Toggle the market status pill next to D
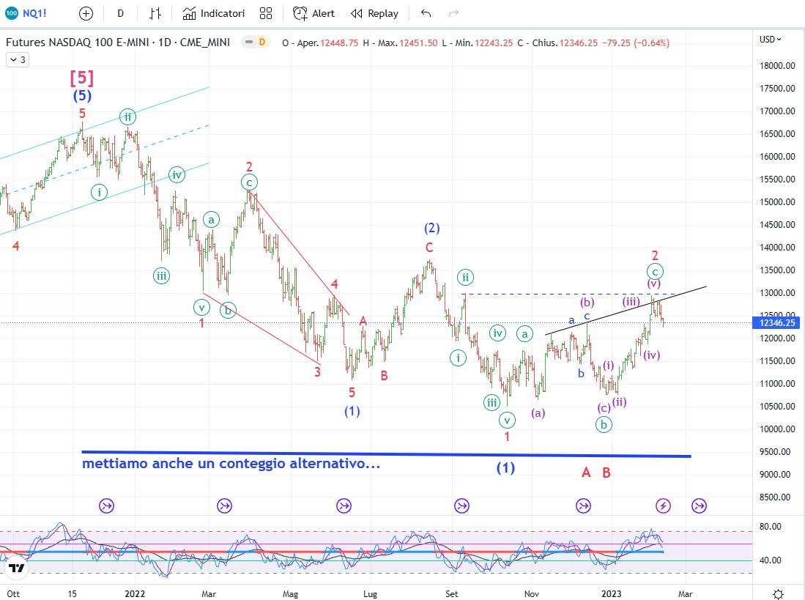The width and height of the screenshot is (805, 600). coord(248,42)
